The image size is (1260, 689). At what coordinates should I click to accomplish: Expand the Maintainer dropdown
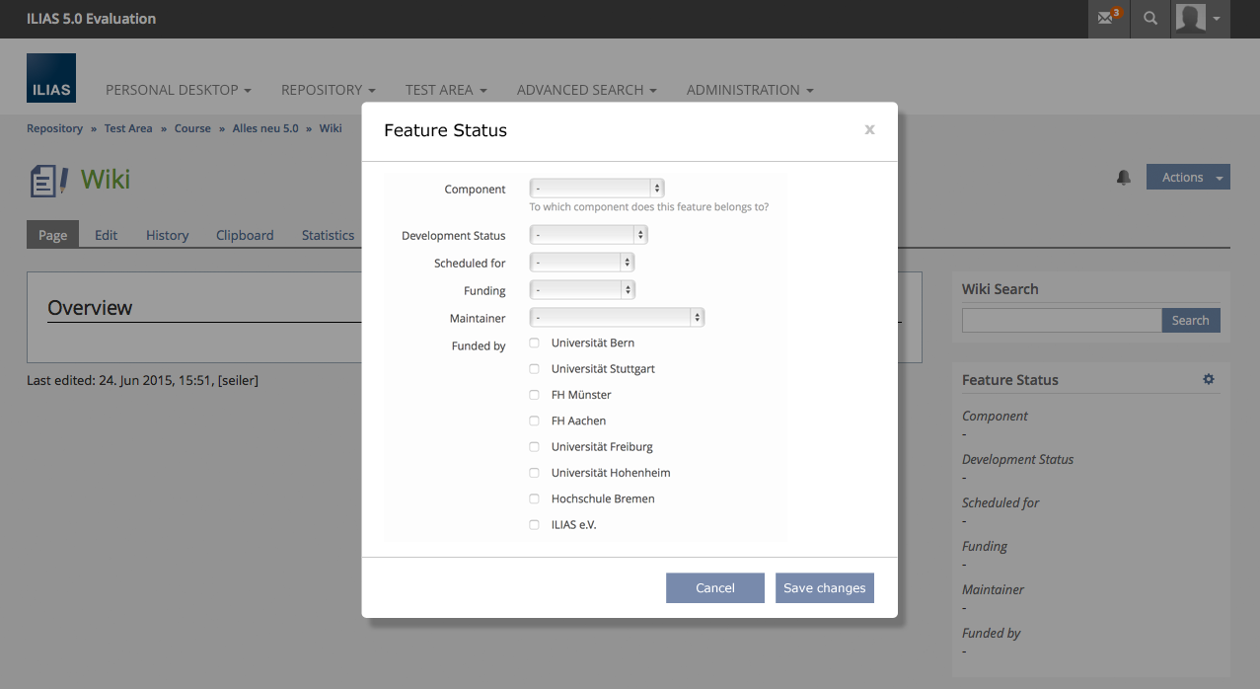(617, 318)
